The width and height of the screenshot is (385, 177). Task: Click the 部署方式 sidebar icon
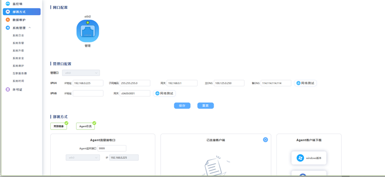(x=8, y=12)
